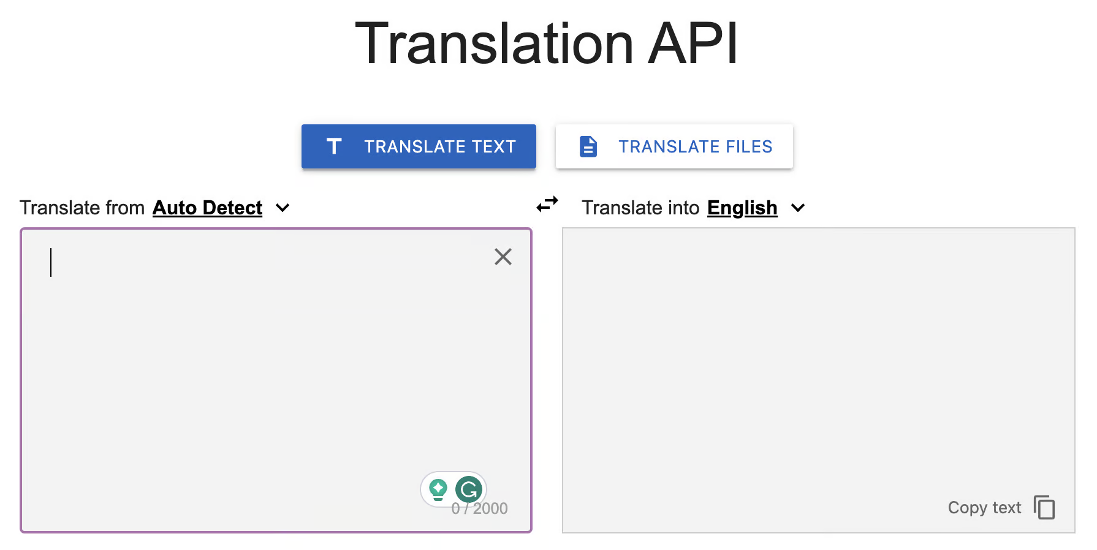This screenshot has height=550, width=1097.
Task: Click the Translation API heading
Action: (547, 43)
